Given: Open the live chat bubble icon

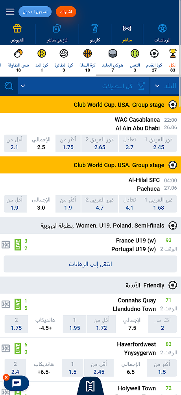Looking at the screenshot, I should pos(17,383).
